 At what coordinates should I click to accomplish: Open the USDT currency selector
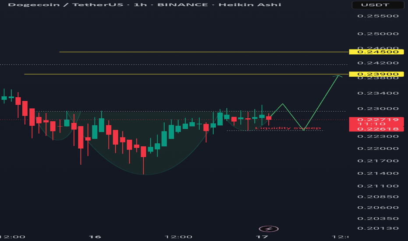click(x=378, y=5)
